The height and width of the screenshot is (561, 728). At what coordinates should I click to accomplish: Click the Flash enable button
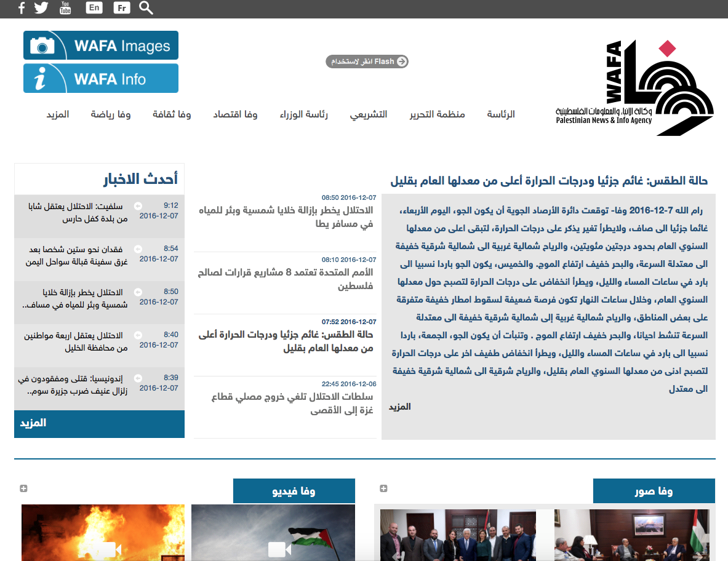tap(367, 62)
